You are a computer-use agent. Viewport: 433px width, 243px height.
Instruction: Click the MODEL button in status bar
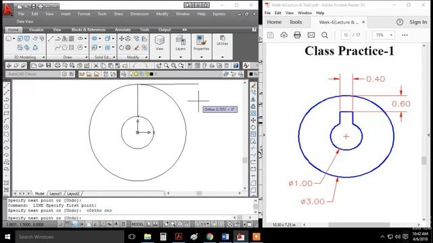coord(138,224)
